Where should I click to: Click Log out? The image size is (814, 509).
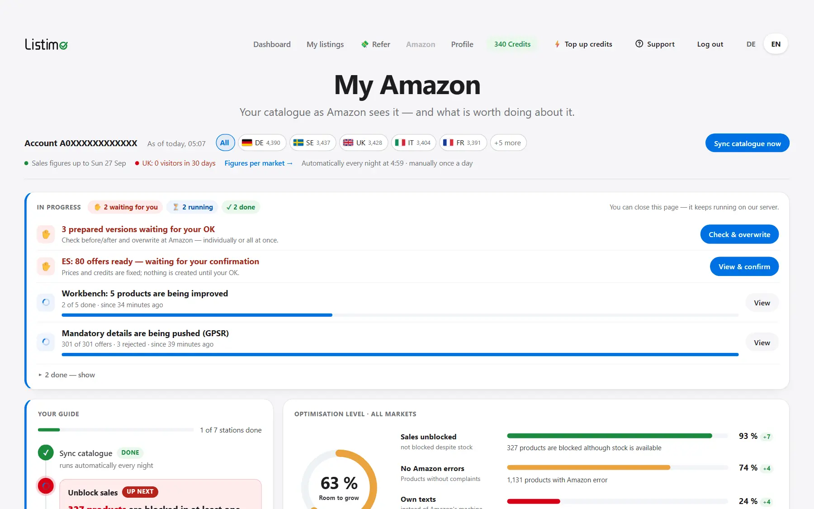point(710,44)
